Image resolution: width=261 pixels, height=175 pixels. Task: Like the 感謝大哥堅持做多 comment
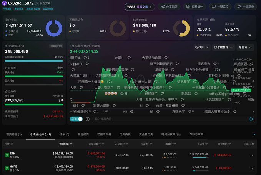235,112
